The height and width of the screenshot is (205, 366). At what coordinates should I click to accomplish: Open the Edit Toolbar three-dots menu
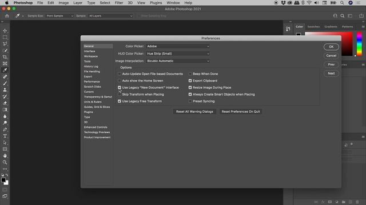(5, 169)
